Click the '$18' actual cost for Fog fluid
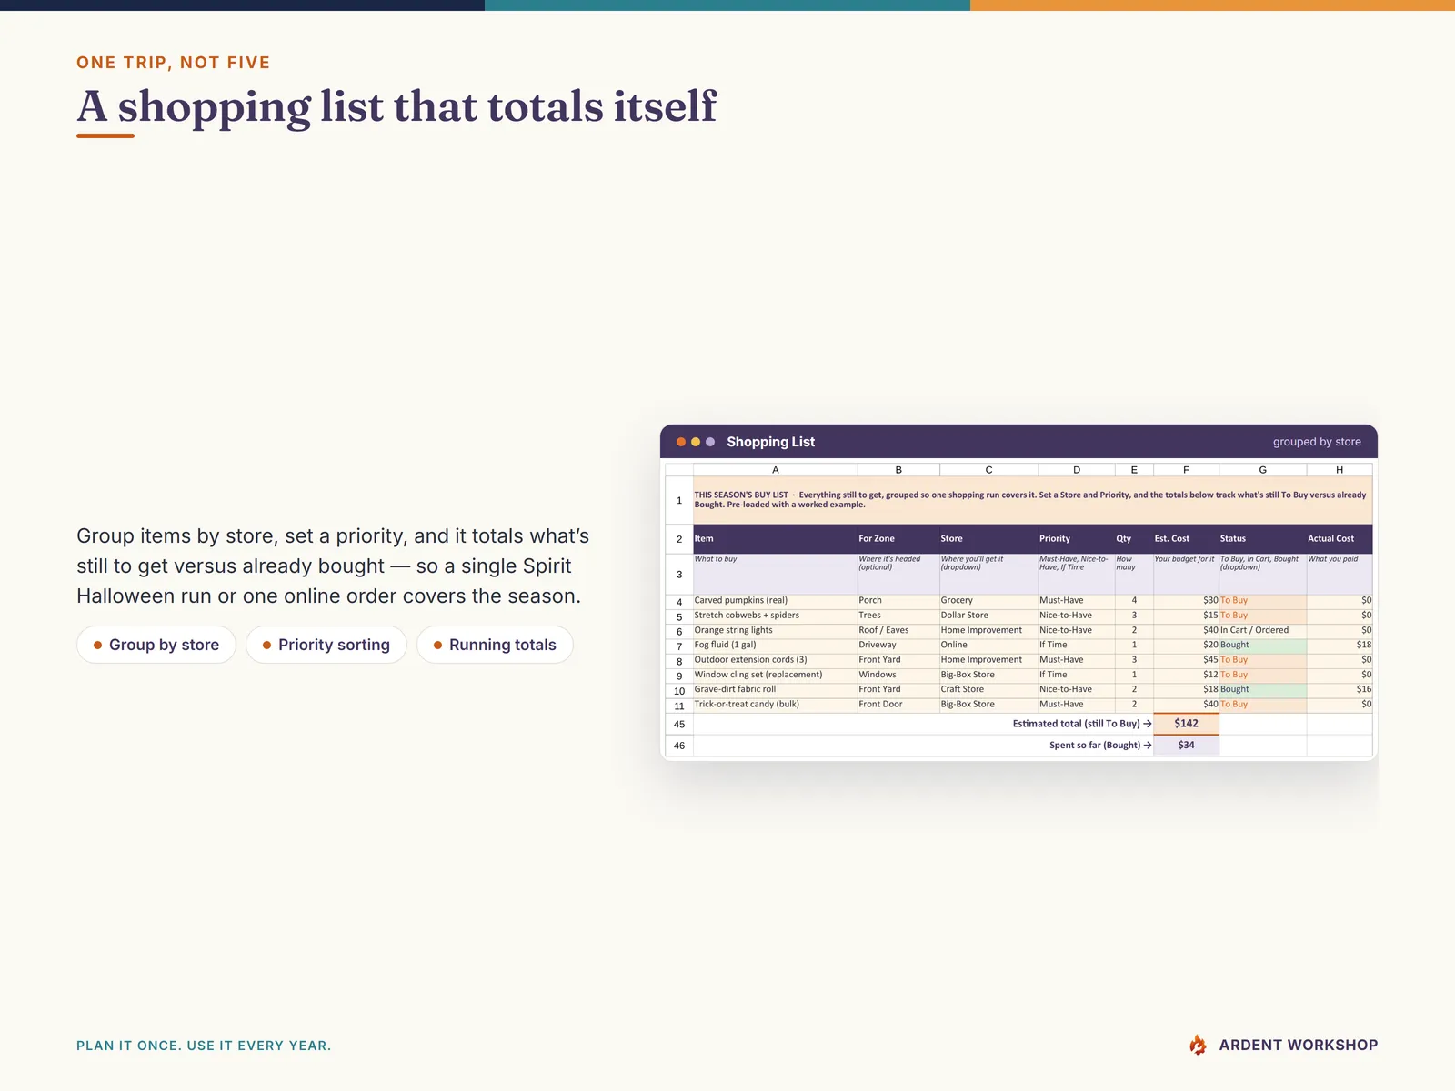This screenshot has height=1091, width=1455. click(x=1340, y=645)
